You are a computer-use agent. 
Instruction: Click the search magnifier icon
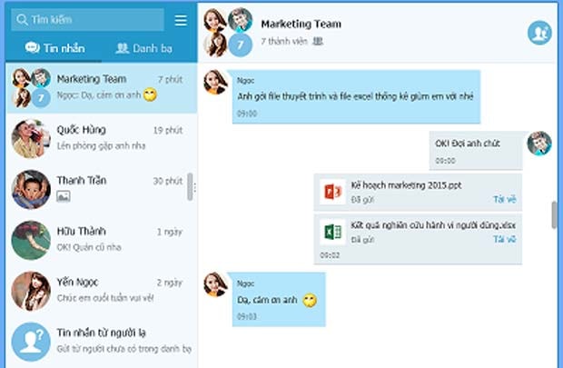(x=22, y=19)
